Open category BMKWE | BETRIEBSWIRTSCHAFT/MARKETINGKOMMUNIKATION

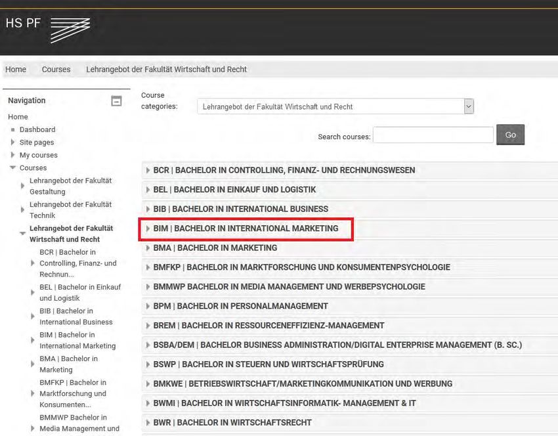303,383
